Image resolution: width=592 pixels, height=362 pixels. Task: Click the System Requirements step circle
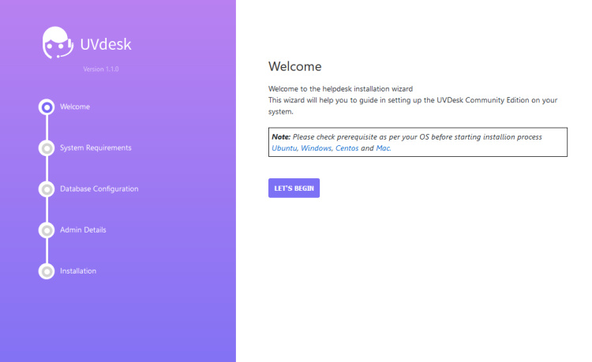click(x=47, y=147)
